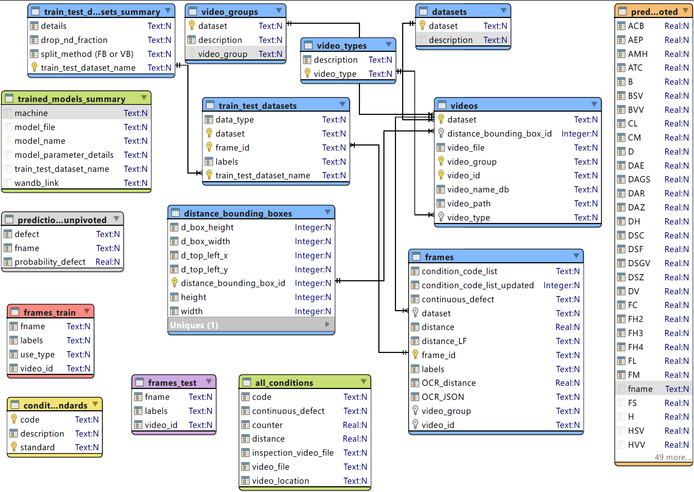
Task: Collapse trained_models_summary with its header arrow
Action: click(x=144, y=98)
